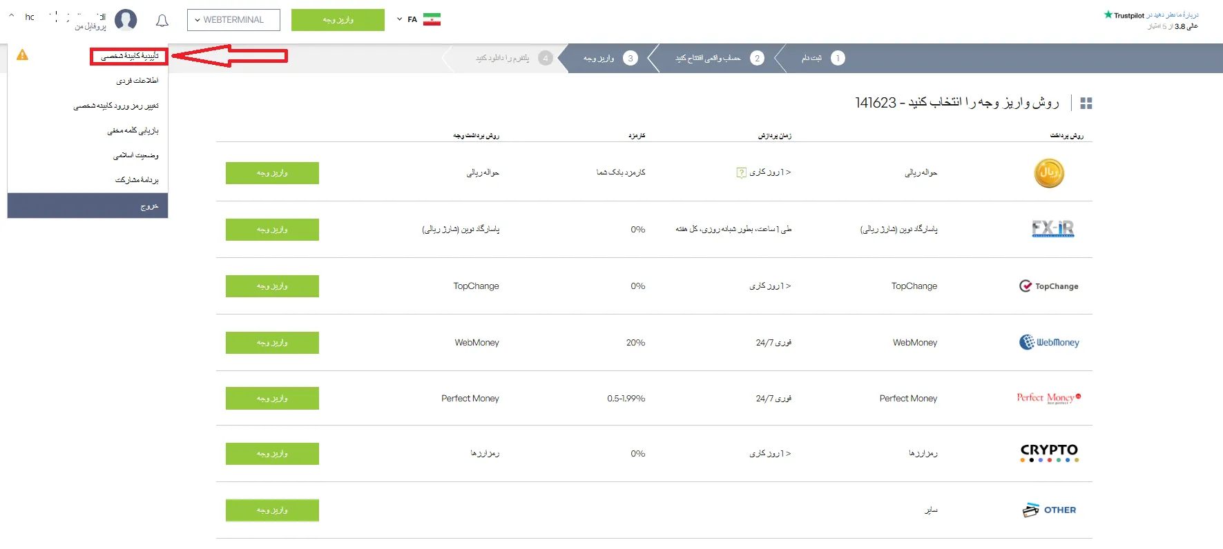Open 'اطلاعات فردی' menu entry
1223x549 pixels.
tap(137, 81)
